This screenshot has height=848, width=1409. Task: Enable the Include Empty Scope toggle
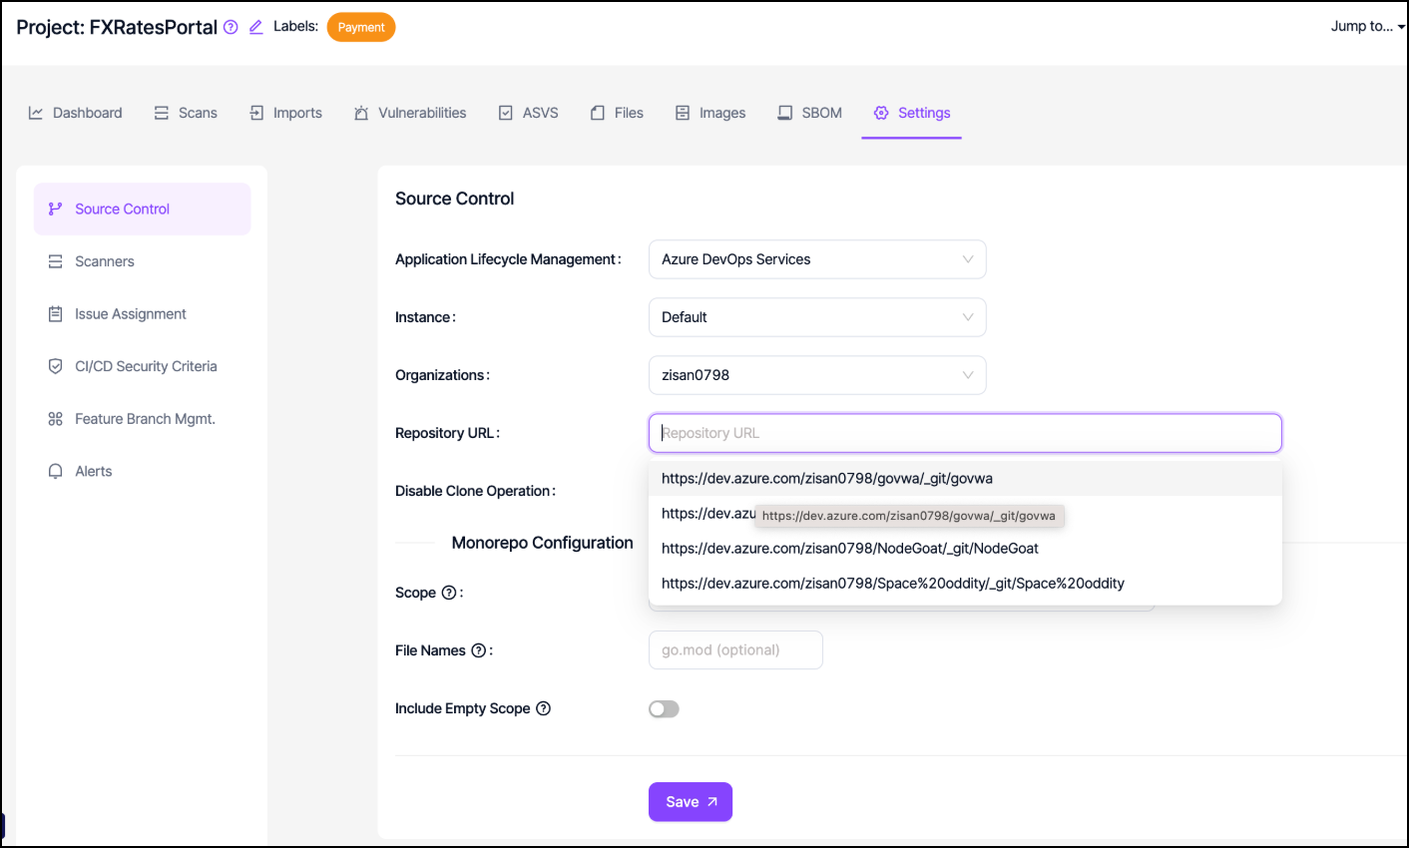(x=664, y=708)
